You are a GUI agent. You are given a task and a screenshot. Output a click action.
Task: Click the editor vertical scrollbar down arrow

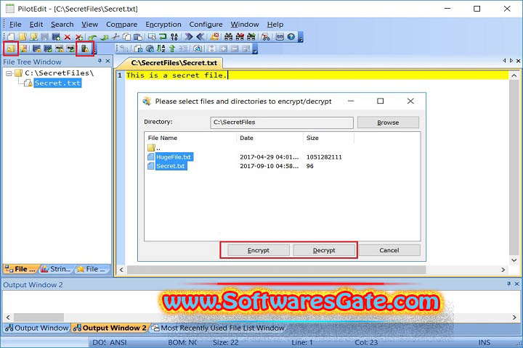click(x=514, y=260)
